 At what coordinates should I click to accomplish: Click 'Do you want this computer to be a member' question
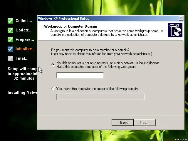[x=90, y=50]
